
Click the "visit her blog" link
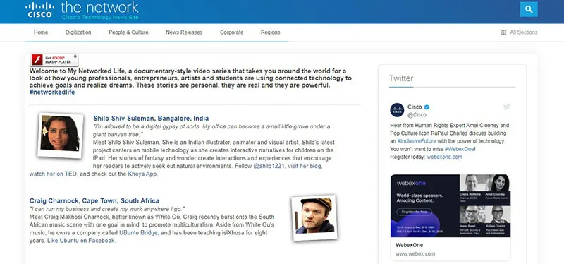305,167
